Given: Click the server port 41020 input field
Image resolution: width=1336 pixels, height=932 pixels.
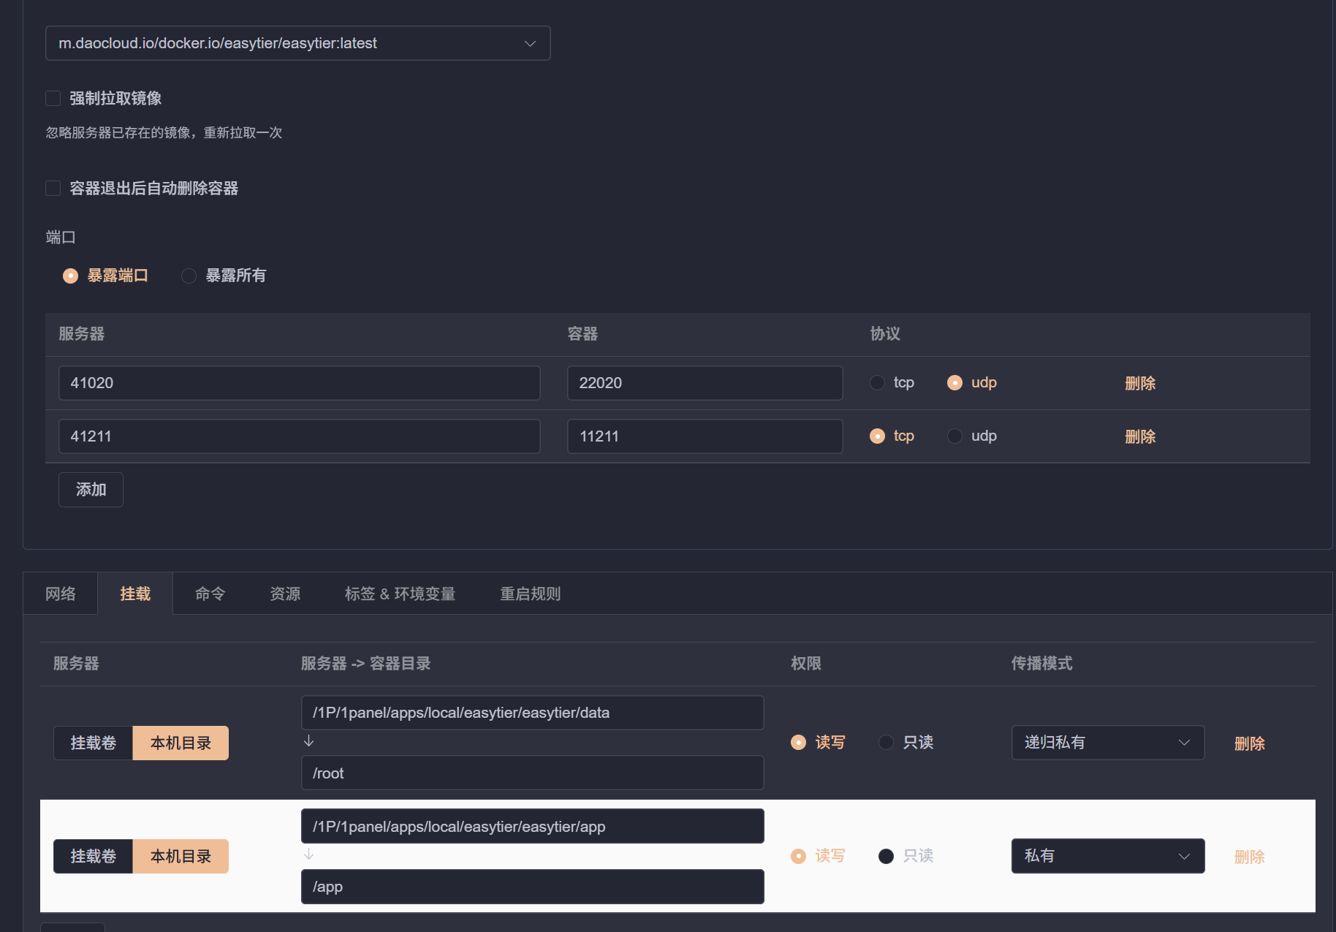Looking at the screenshot, I should coord(299,383).
